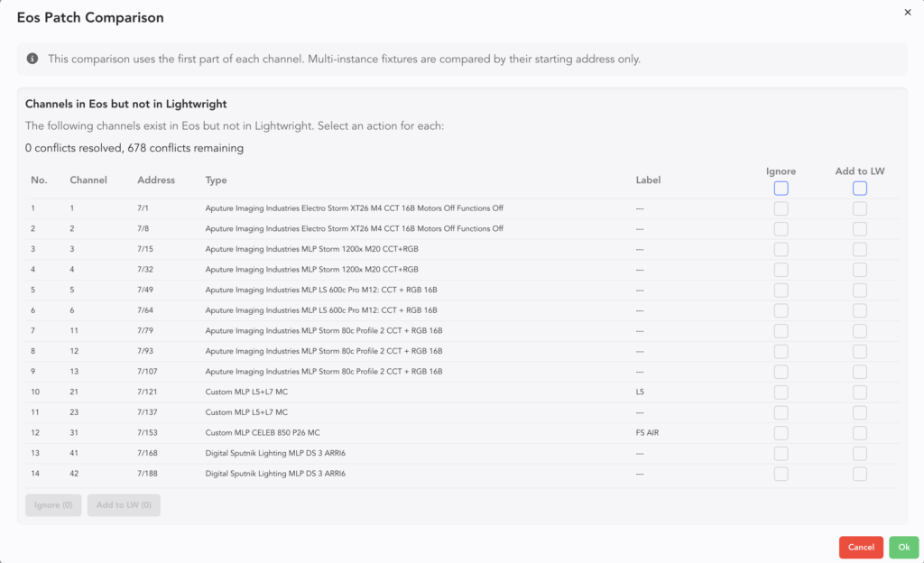The width and height of the screenshot is (924, 563).
Task: Click the Ignore (0) bulk action button
Action: pyautogui.click(x=53, y=505)
